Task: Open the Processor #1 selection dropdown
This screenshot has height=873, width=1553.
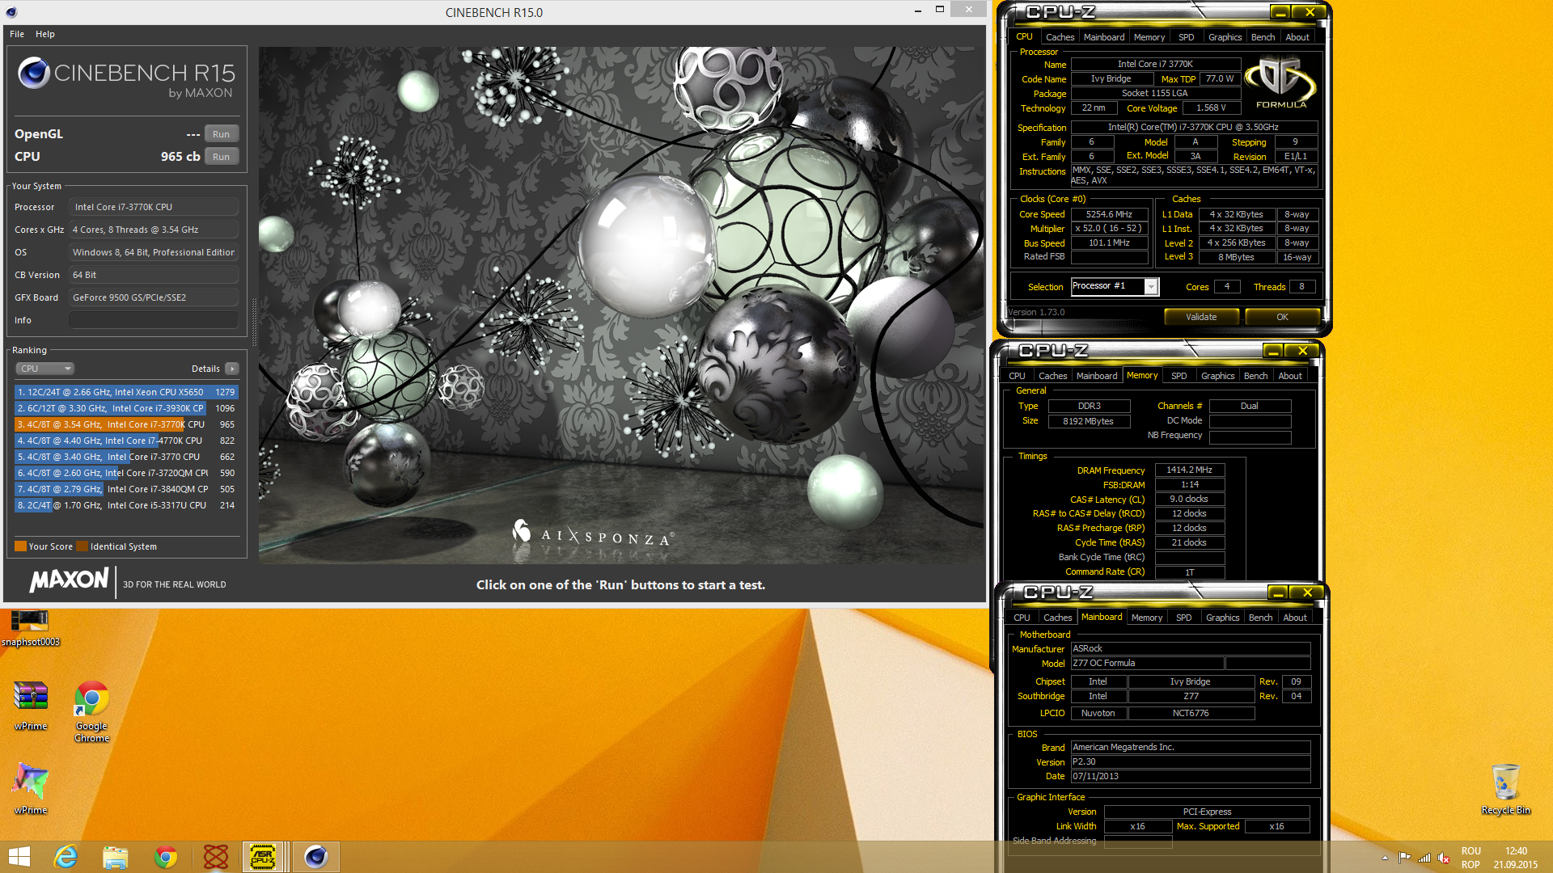Action: pos(1115,286)
